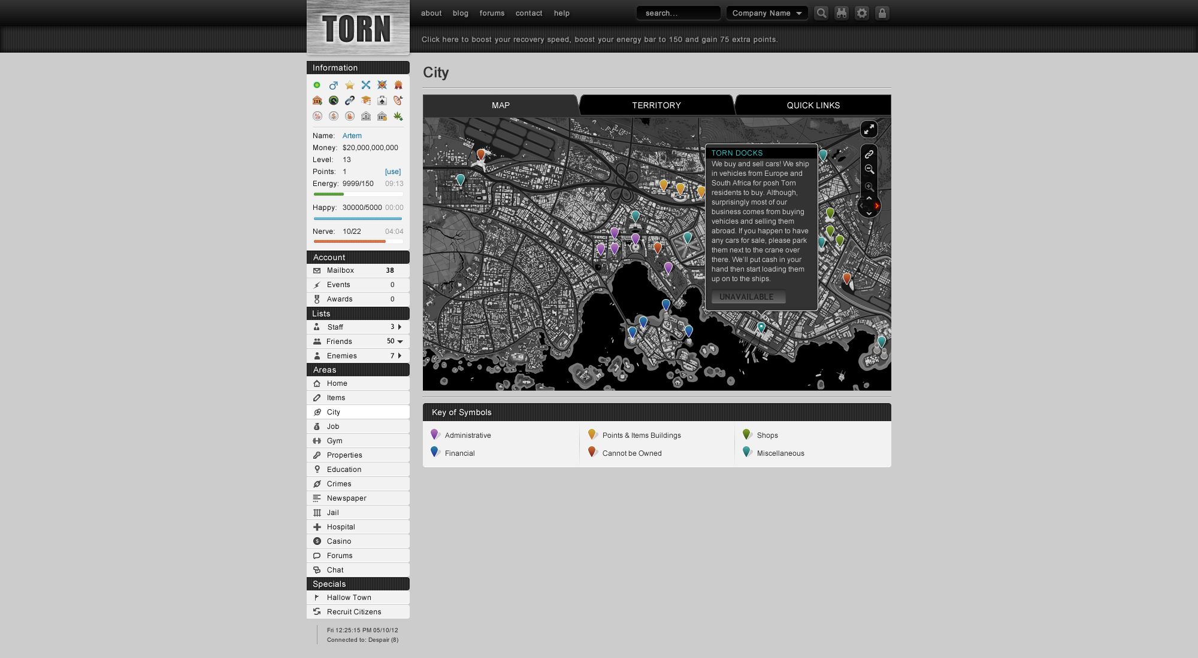This screenshot has width=1198, height=658.
Task: Click the male gender symbol icon
Action: point(334,85)
